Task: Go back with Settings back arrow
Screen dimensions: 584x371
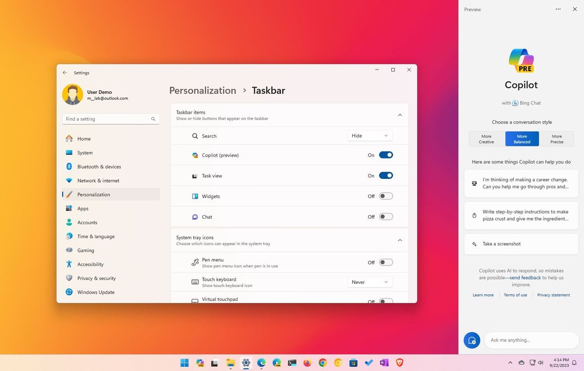Action: pos(65,72)
